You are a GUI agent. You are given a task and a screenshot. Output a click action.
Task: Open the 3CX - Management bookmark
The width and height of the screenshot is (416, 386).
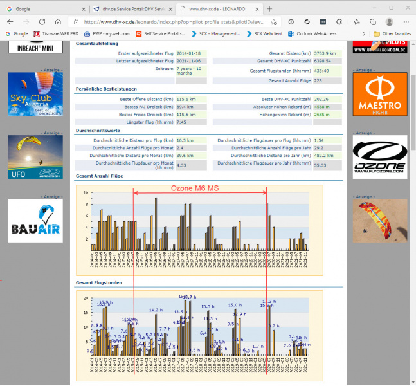pyautogui.click(x=215, y=33)
